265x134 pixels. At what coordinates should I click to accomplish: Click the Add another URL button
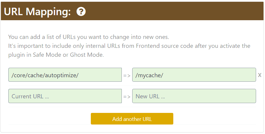pos(132,119)
